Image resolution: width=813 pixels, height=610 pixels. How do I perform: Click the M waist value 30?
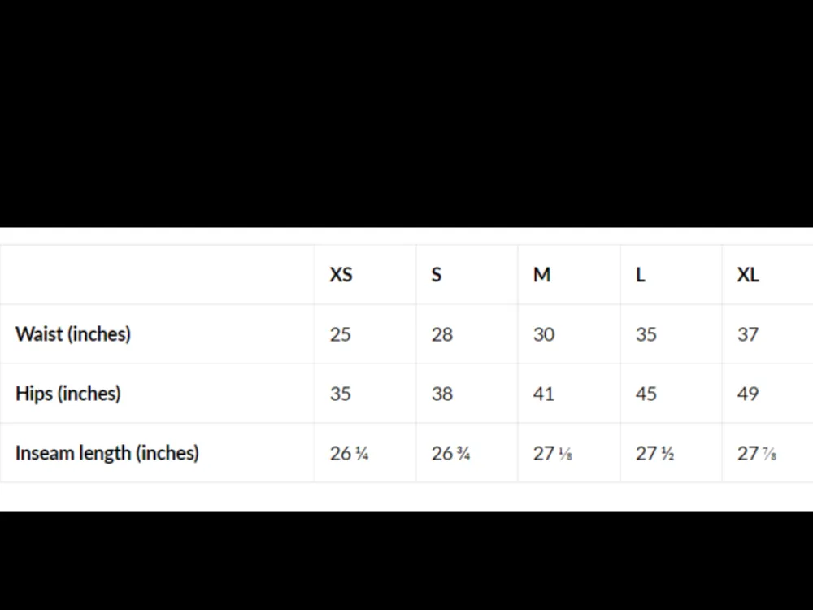point(544,334)
